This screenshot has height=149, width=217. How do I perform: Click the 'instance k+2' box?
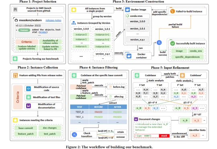pyautogui.click(x=102, y=40)
